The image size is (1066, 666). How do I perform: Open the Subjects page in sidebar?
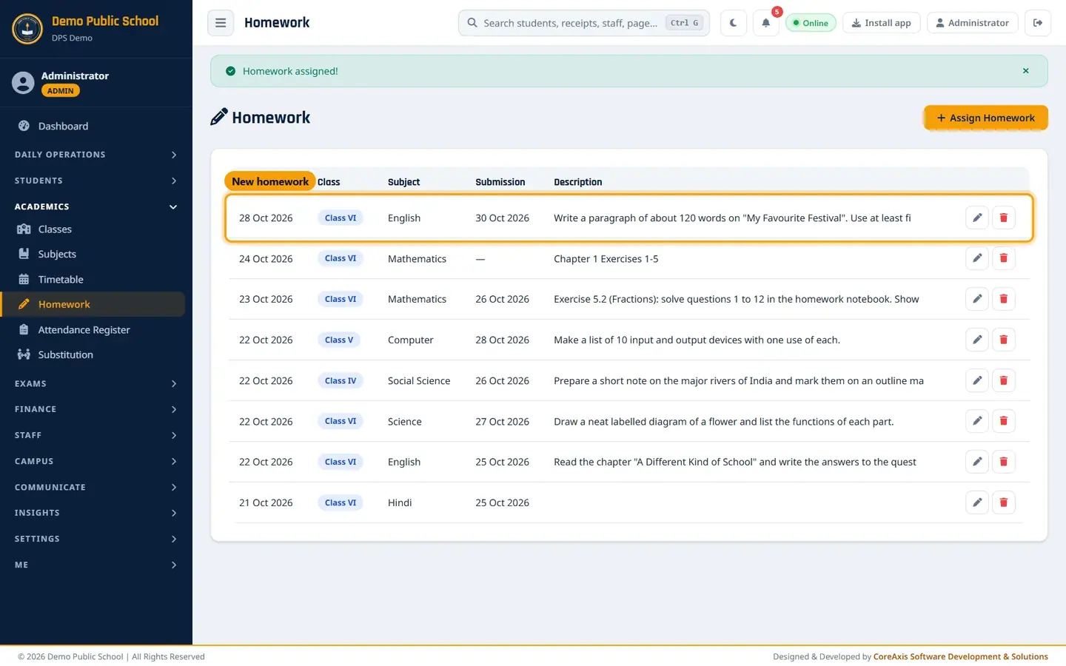(93, 254)
